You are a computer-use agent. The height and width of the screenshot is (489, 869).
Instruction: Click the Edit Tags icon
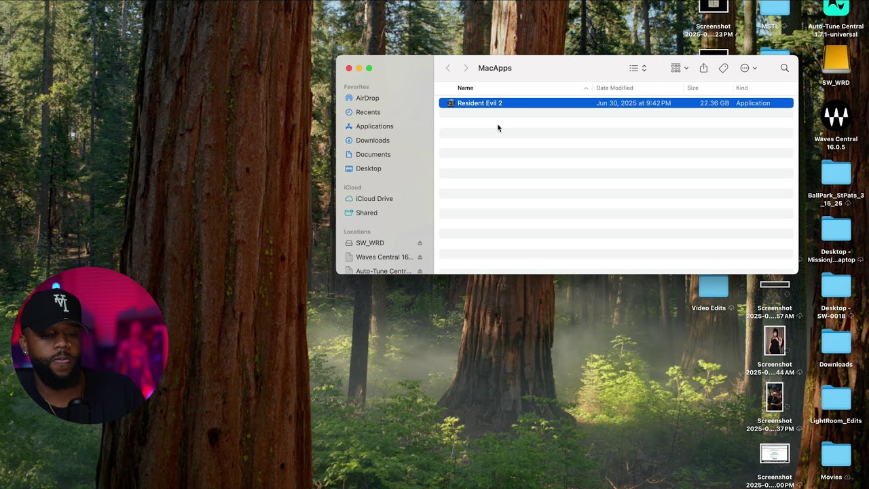(723, 68)
